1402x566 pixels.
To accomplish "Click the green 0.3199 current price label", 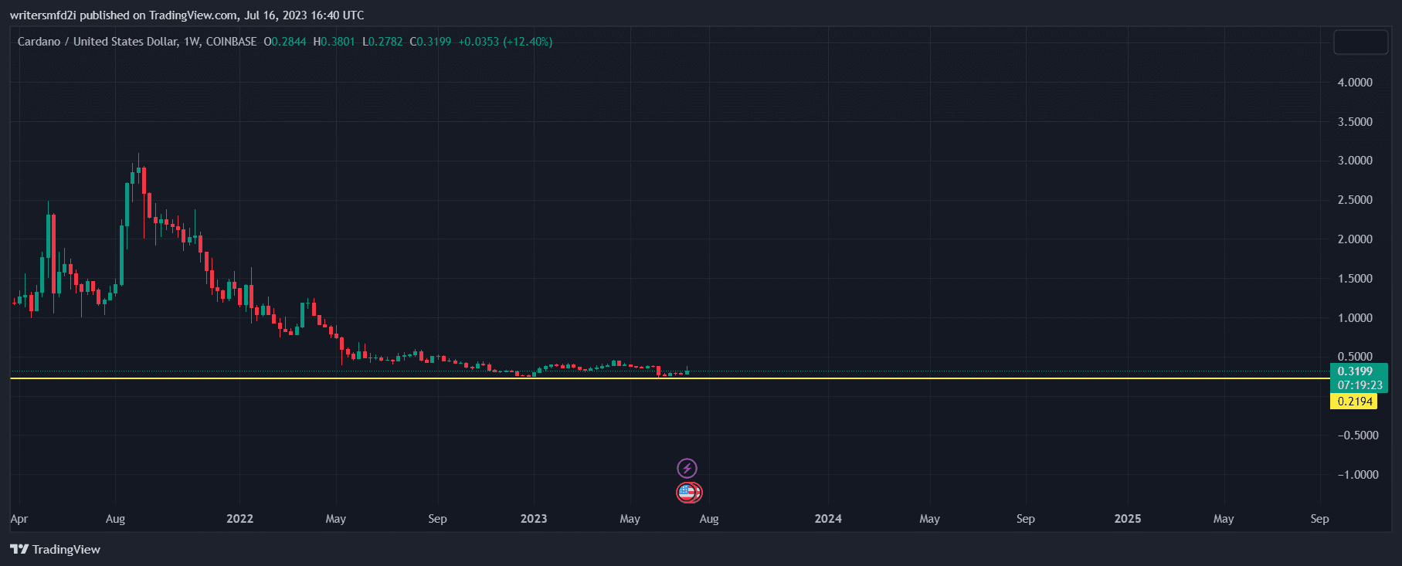I will pos(1358,371).
